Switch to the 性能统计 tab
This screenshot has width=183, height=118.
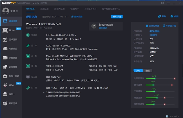click(74, 9)
